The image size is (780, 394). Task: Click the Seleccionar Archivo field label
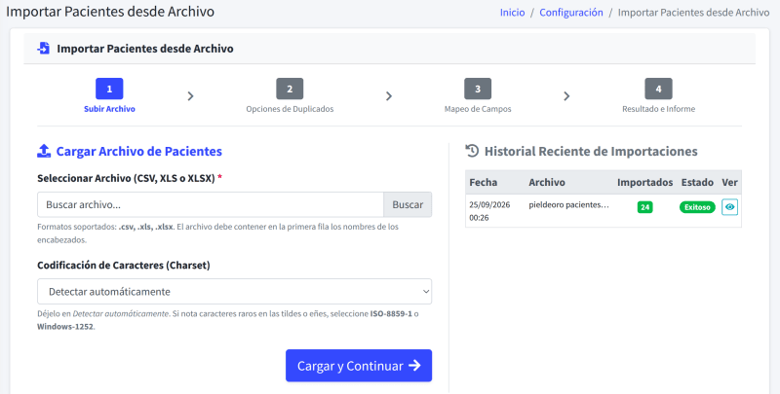130,178
